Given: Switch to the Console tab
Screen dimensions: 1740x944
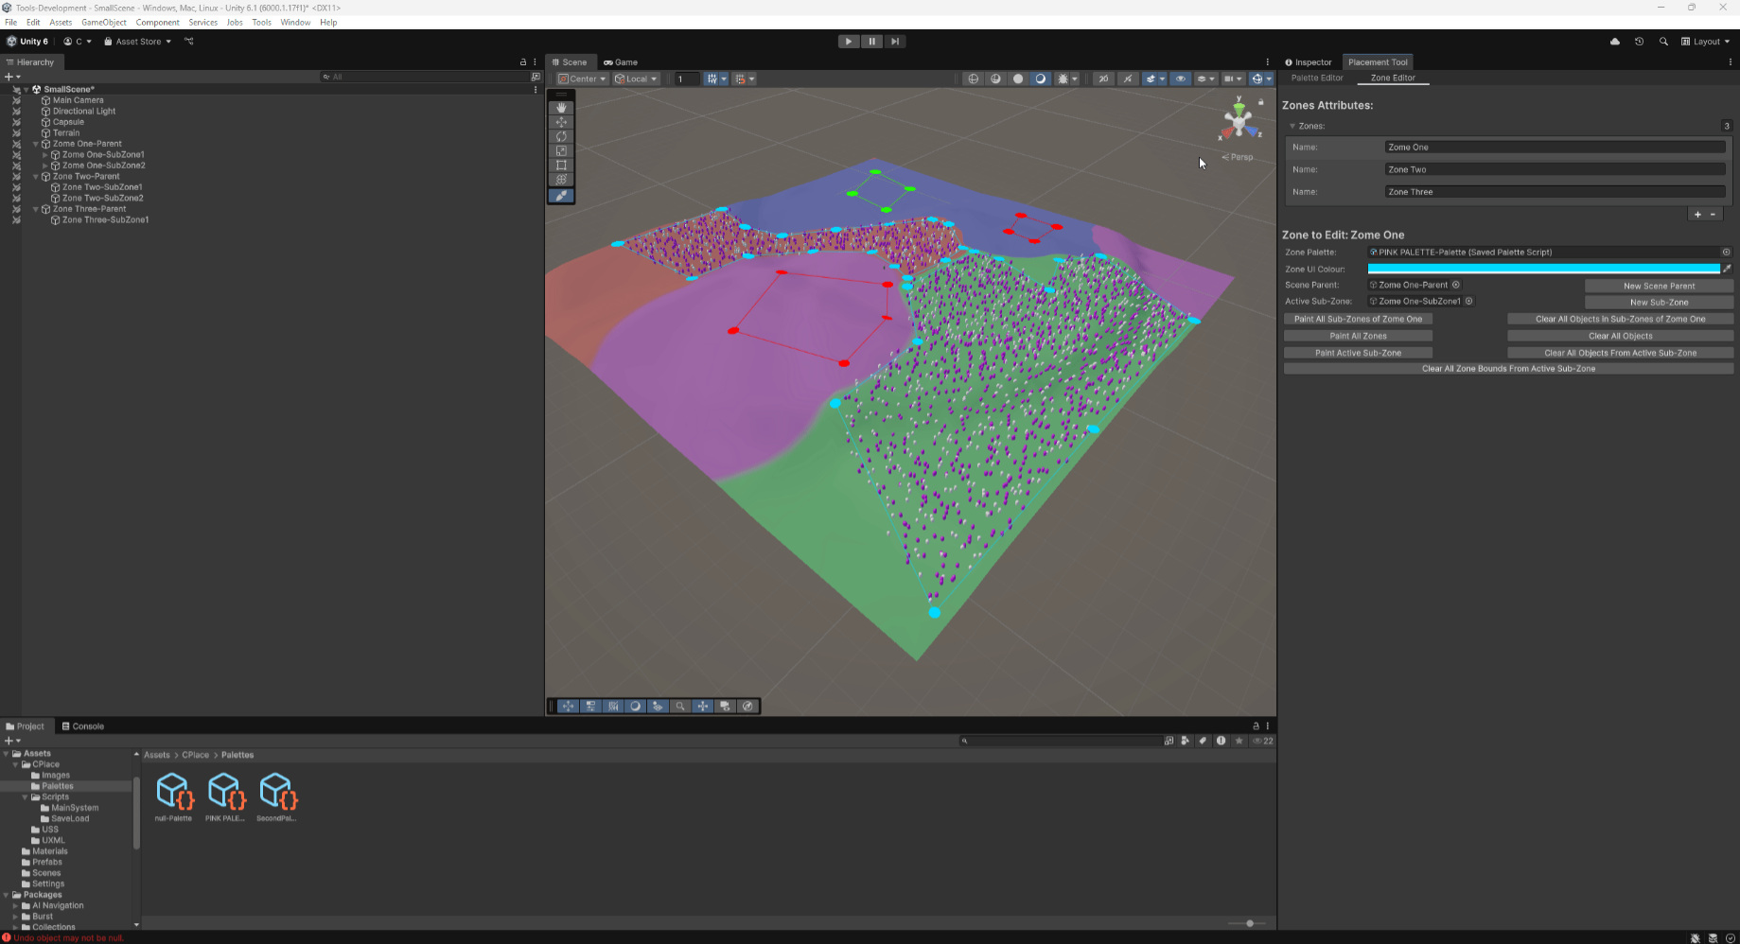Looking at the screenshot, I should [x=82, y=726].
